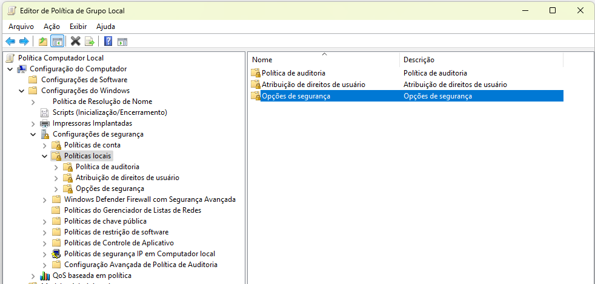Image resolution: width=595 pixels, height=284 pixels.
Task: Toggle the show/hide console tree button
Action: point(58,41)
